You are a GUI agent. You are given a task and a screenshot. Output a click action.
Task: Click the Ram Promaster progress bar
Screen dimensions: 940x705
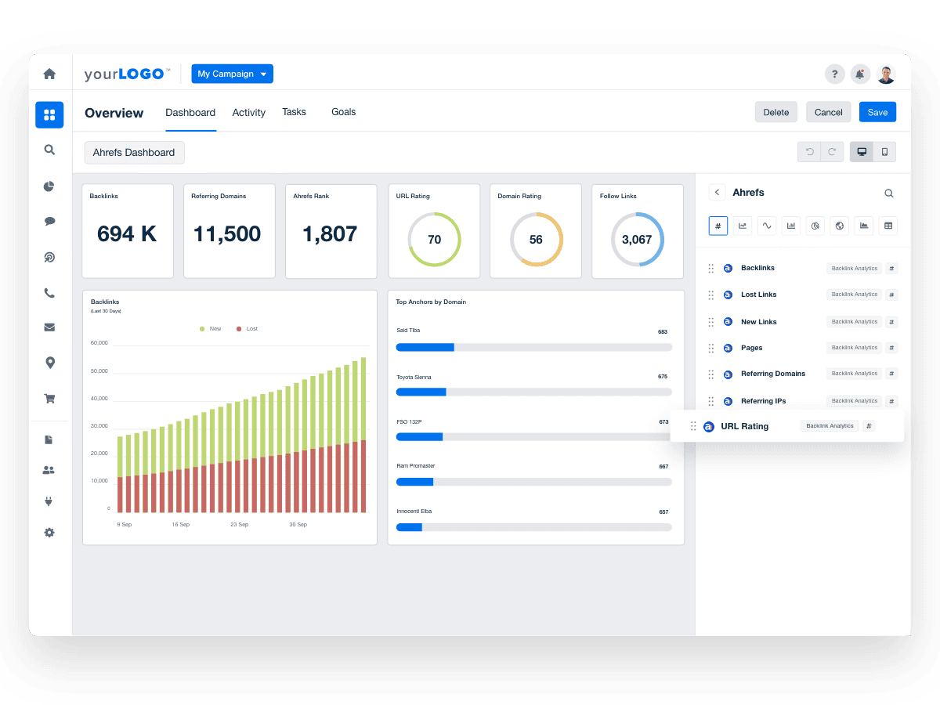(533, 482)
